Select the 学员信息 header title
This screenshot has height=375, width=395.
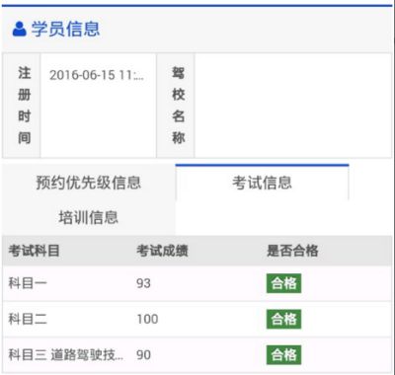(x=65, y=29)
